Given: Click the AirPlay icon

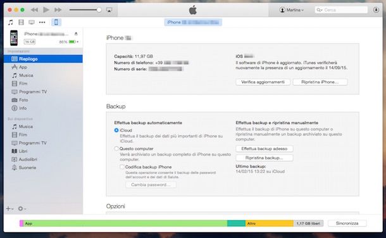Looking at the screenshot, I should (109, 10).
